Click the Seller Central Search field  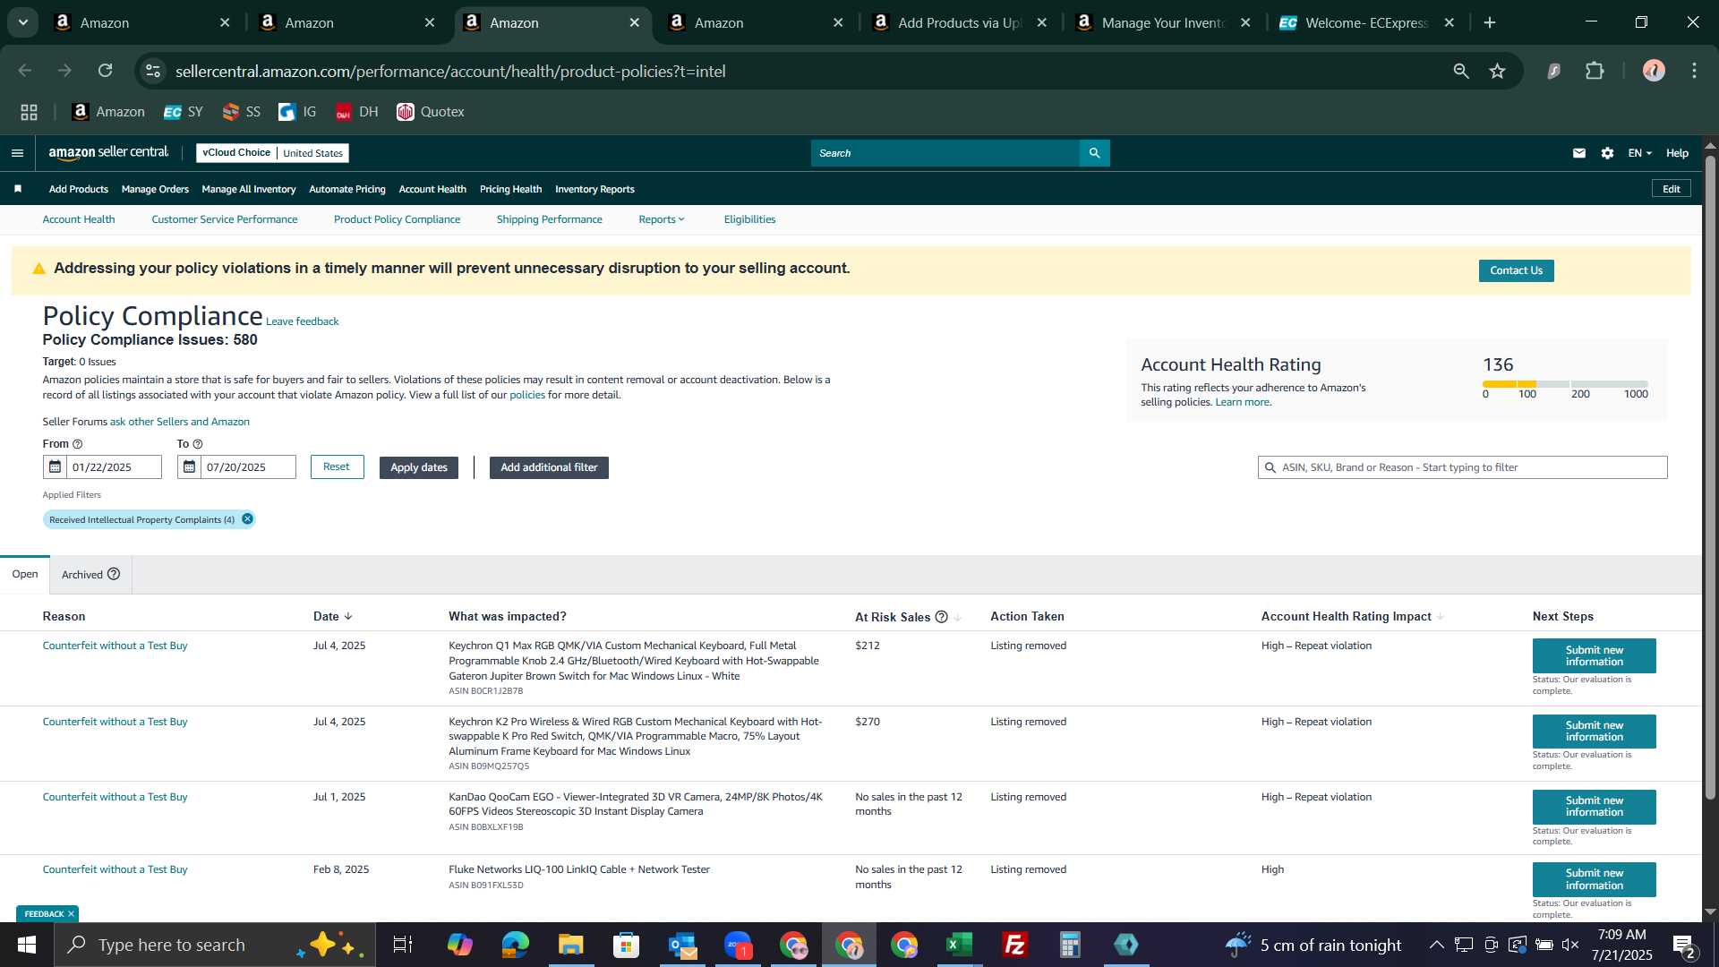click(945, 153)
